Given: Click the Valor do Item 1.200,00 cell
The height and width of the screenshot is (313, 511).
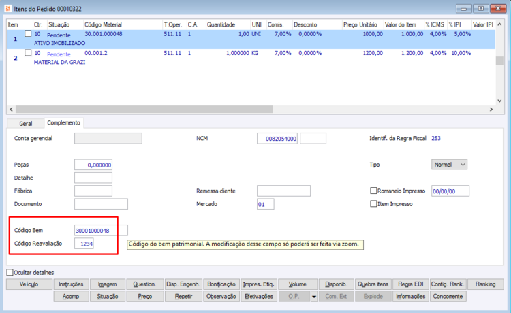Looking at the screenshot, I should tap(412, 53).
